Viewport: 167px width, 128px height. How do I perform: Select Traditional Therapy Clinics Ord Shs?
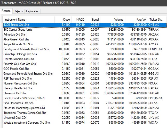point(85,113)
